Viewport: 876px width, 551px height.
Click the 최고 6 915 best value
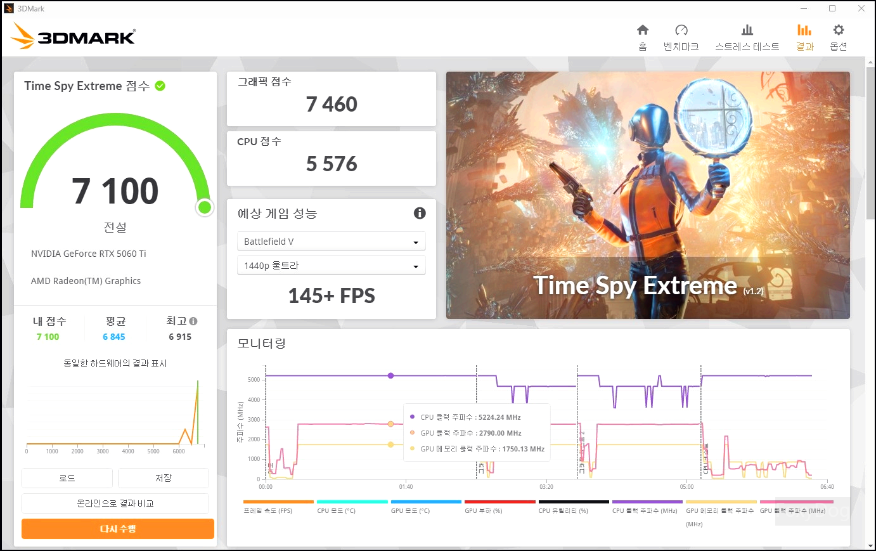tap(180, 337)
